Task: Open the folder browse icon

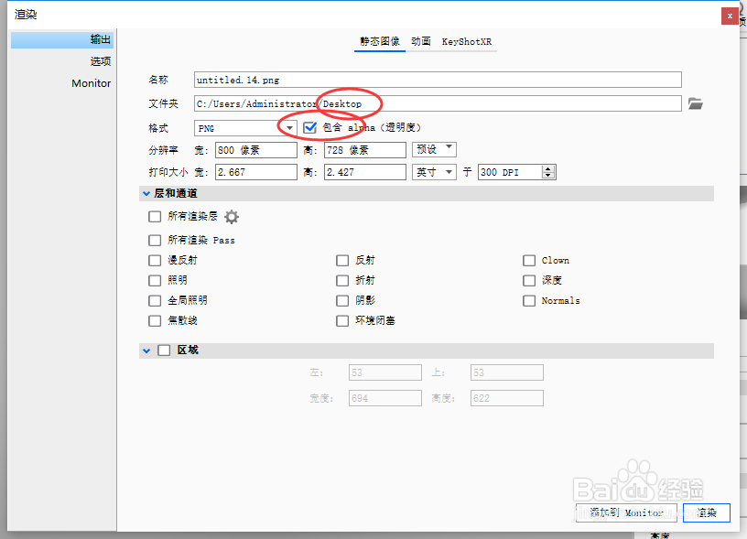Action: click(697, 104)
